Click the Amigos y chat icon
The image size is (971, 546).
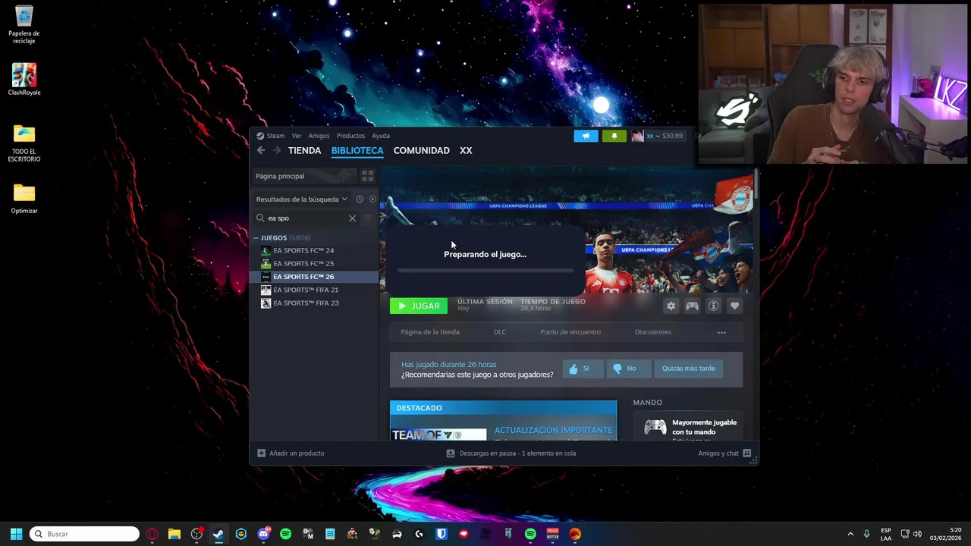click(x=746, y=453)
